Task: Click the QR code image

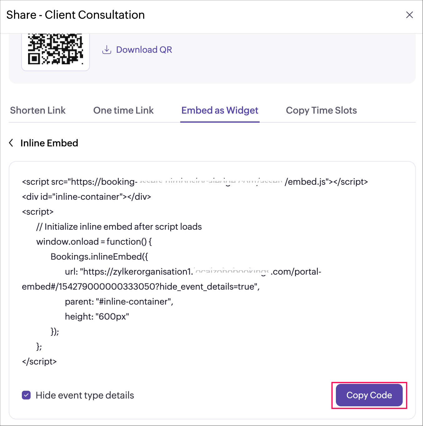Action: pos(56,50)
